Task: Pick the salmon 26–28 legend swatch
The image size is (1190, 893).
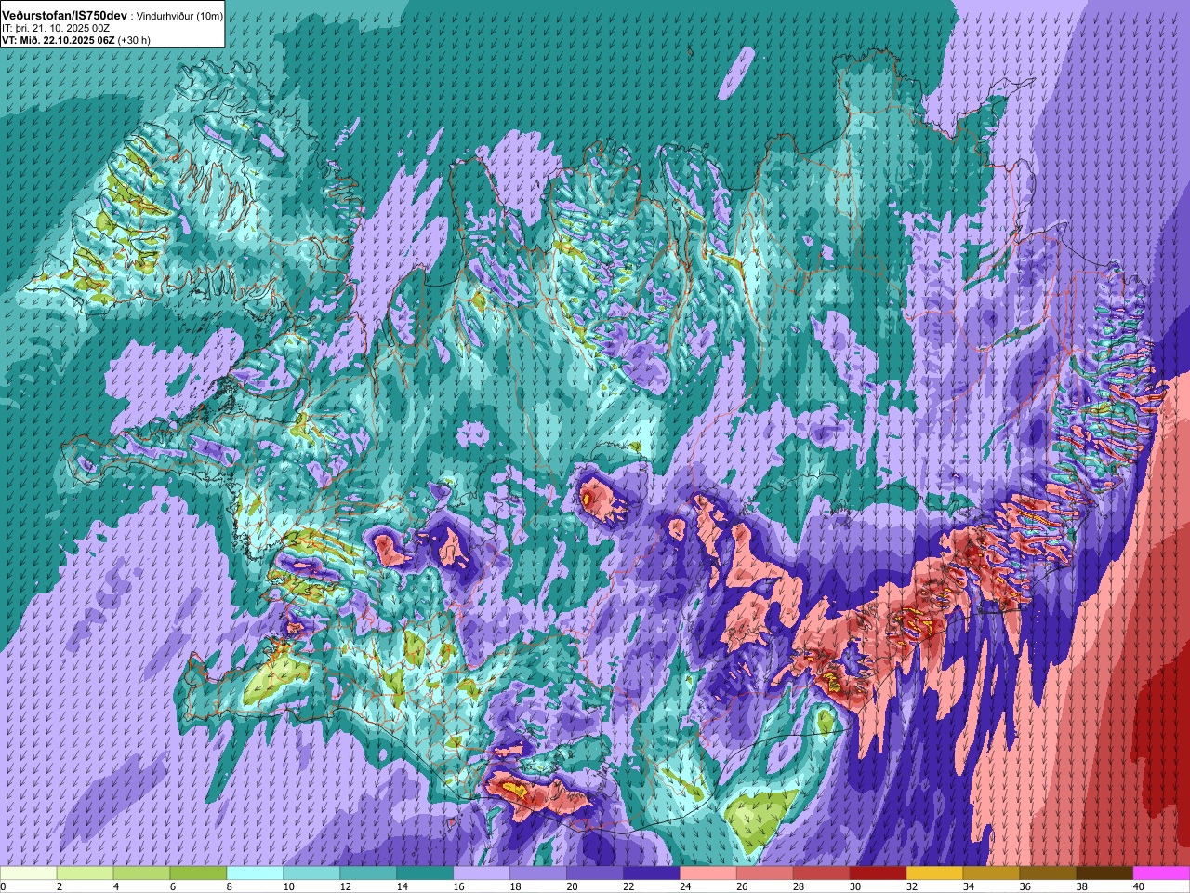Action: pos(765,873)
